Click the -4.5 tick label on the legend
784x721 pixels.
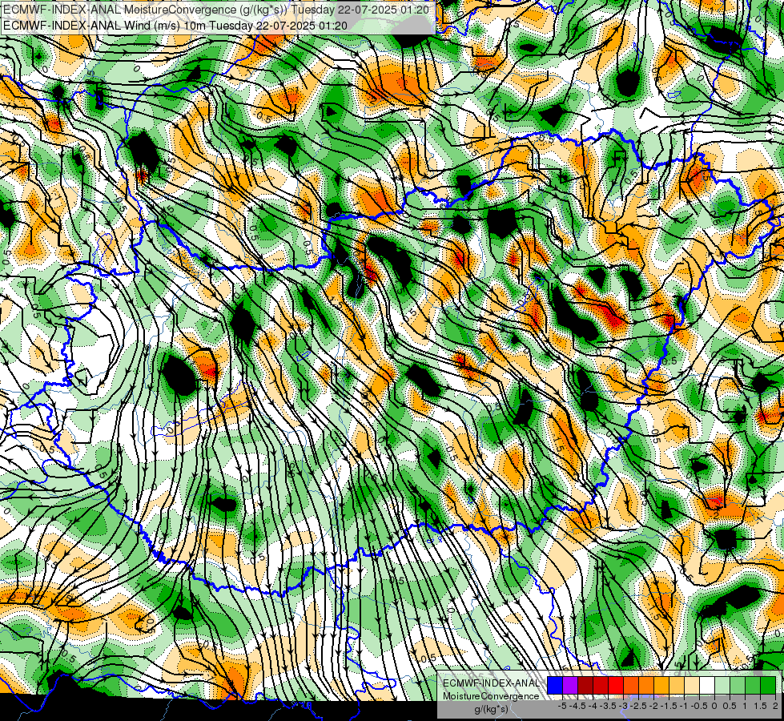tap(577, 706)
